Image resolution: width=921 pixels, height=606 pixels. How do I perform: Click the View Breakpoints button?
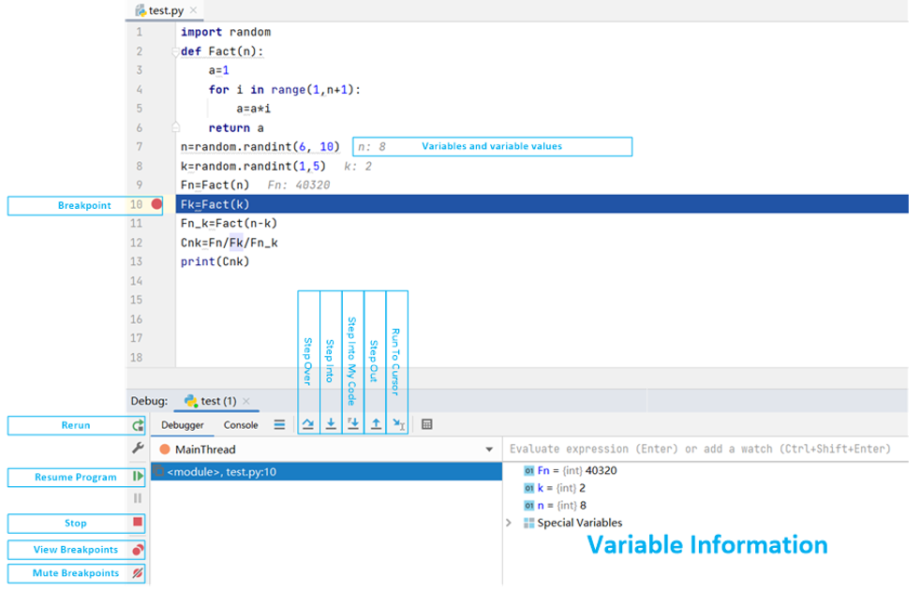(x=137, y=550)
